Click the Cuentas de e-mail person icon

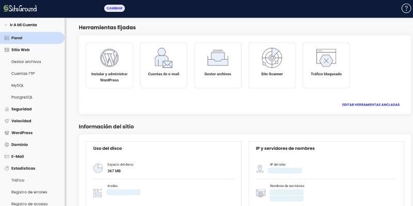pos(163,58)
